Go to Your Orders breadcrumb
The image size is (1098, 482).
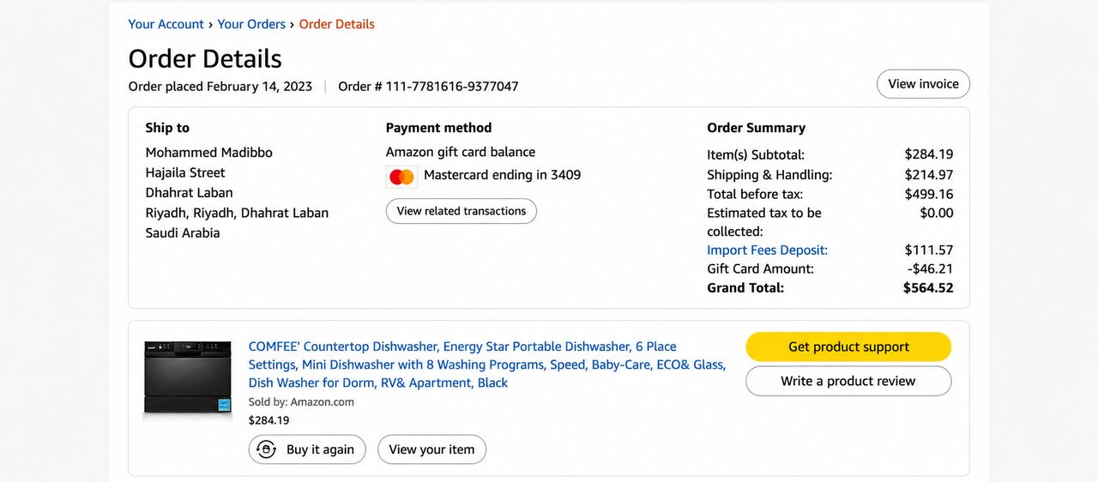(x=251, y=24)
